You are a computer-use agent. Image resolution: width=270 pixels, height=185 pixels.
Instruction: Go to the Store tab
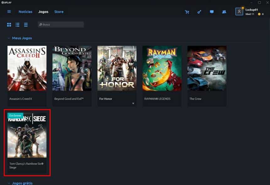pos(59,12)
